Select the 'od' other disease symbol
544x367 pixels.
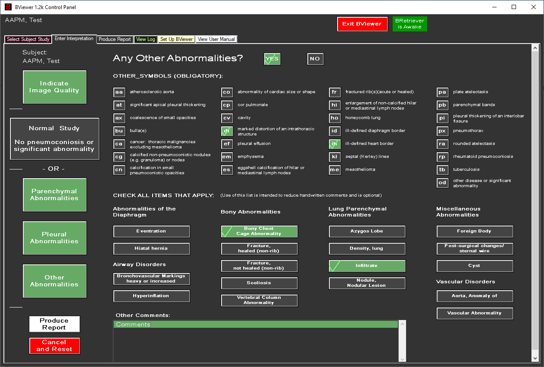[442, 183]
